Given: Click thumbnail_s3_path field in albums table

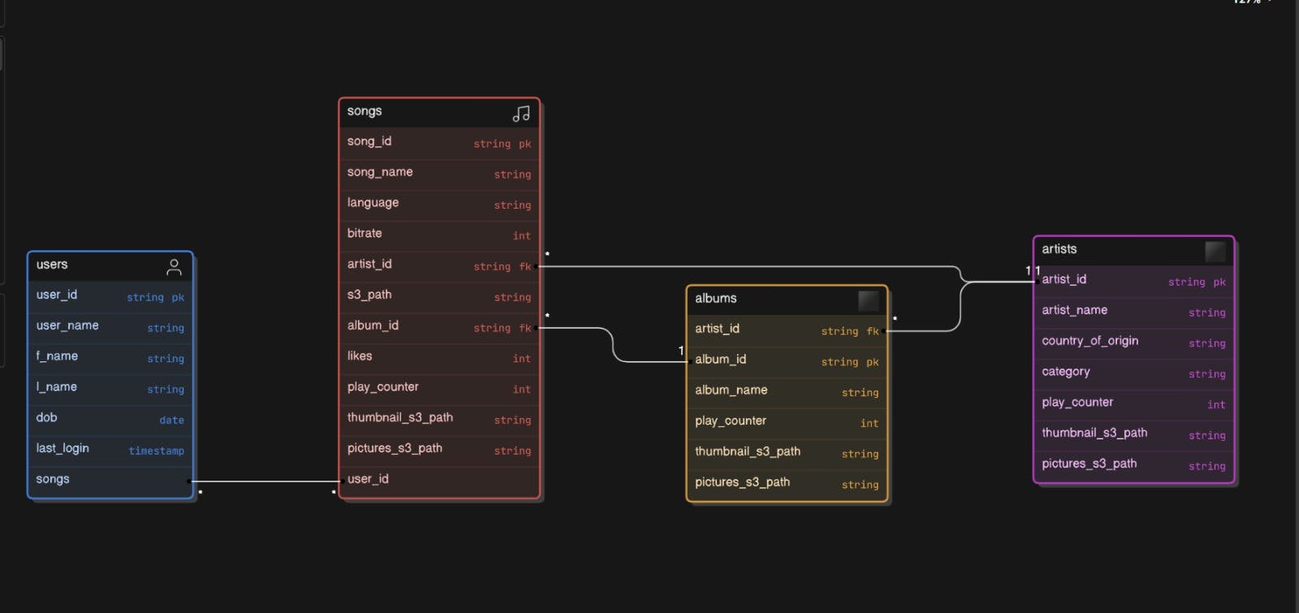Looking at the screenshot, I should point(787,454).
